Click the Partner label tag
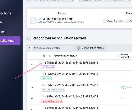 click(x=62, y=13)
